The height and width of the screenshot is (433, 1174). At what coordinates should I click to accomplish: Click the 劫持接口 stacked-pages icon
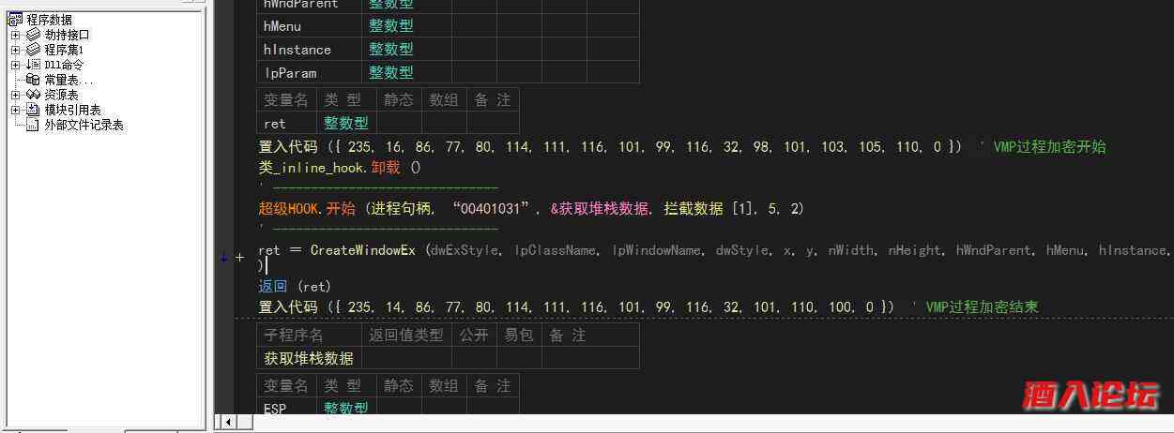tap(34, 35)
